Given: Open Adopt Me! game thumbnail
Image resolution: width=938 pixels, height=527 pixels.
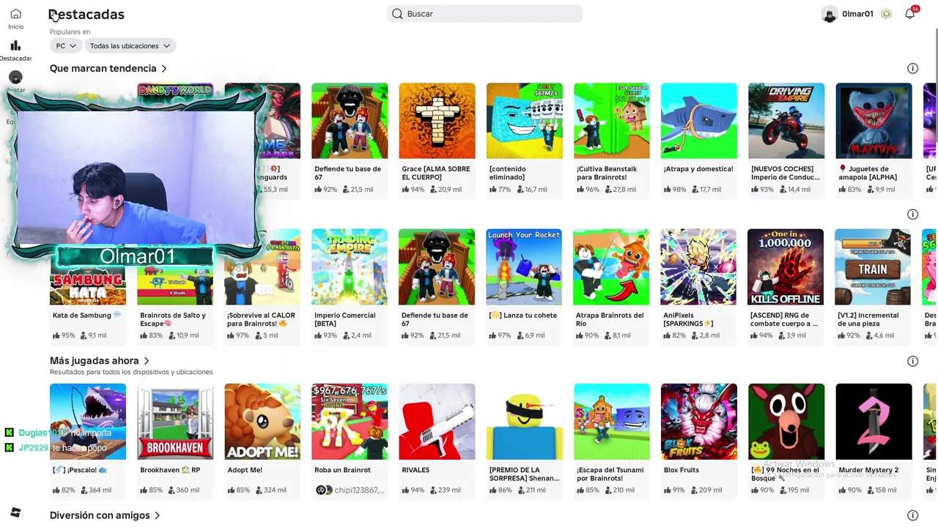Looking at the screenshot, I should click(262, 422).
